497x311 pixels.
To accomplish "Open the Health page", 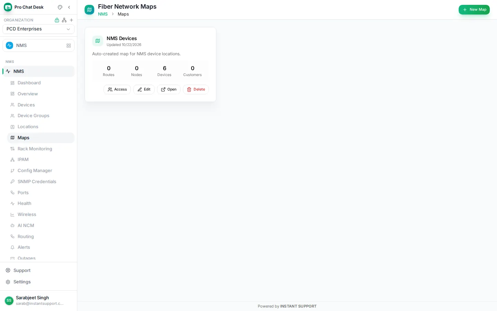I will click(x=41, y=204).
